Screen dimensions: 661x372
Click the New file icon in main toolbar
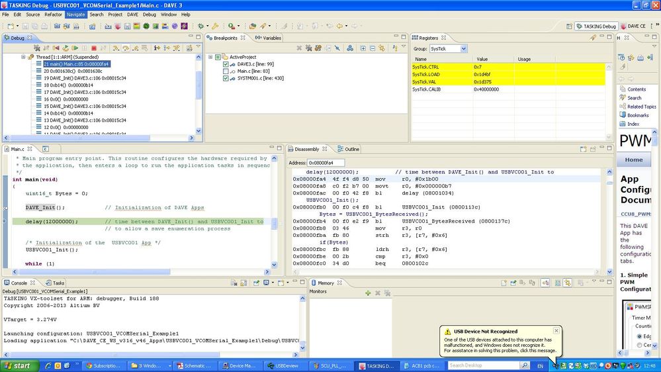(11, 26)
